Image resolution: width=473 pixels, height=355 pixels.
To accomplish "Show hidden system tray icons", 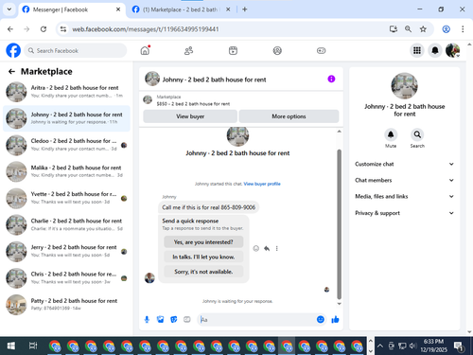I will [x=380, y=346].
